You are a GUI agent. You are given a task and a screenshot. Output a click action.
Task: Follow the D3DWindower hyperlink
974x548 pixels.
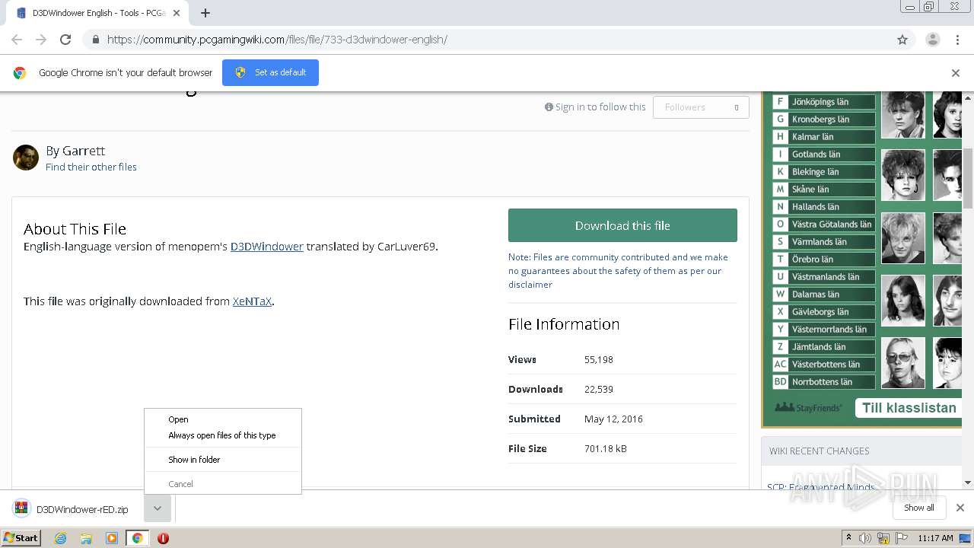[x=267, y=247]
